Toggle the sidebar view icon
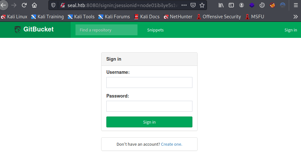Viewport: 301px width, 155px height. [x=231, y=5]
